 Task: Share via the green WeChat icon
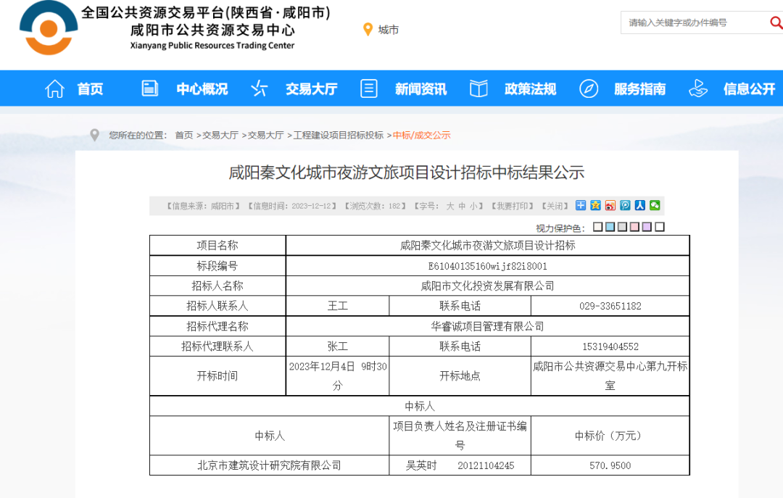pyautogui.click(x=655, y=205)
